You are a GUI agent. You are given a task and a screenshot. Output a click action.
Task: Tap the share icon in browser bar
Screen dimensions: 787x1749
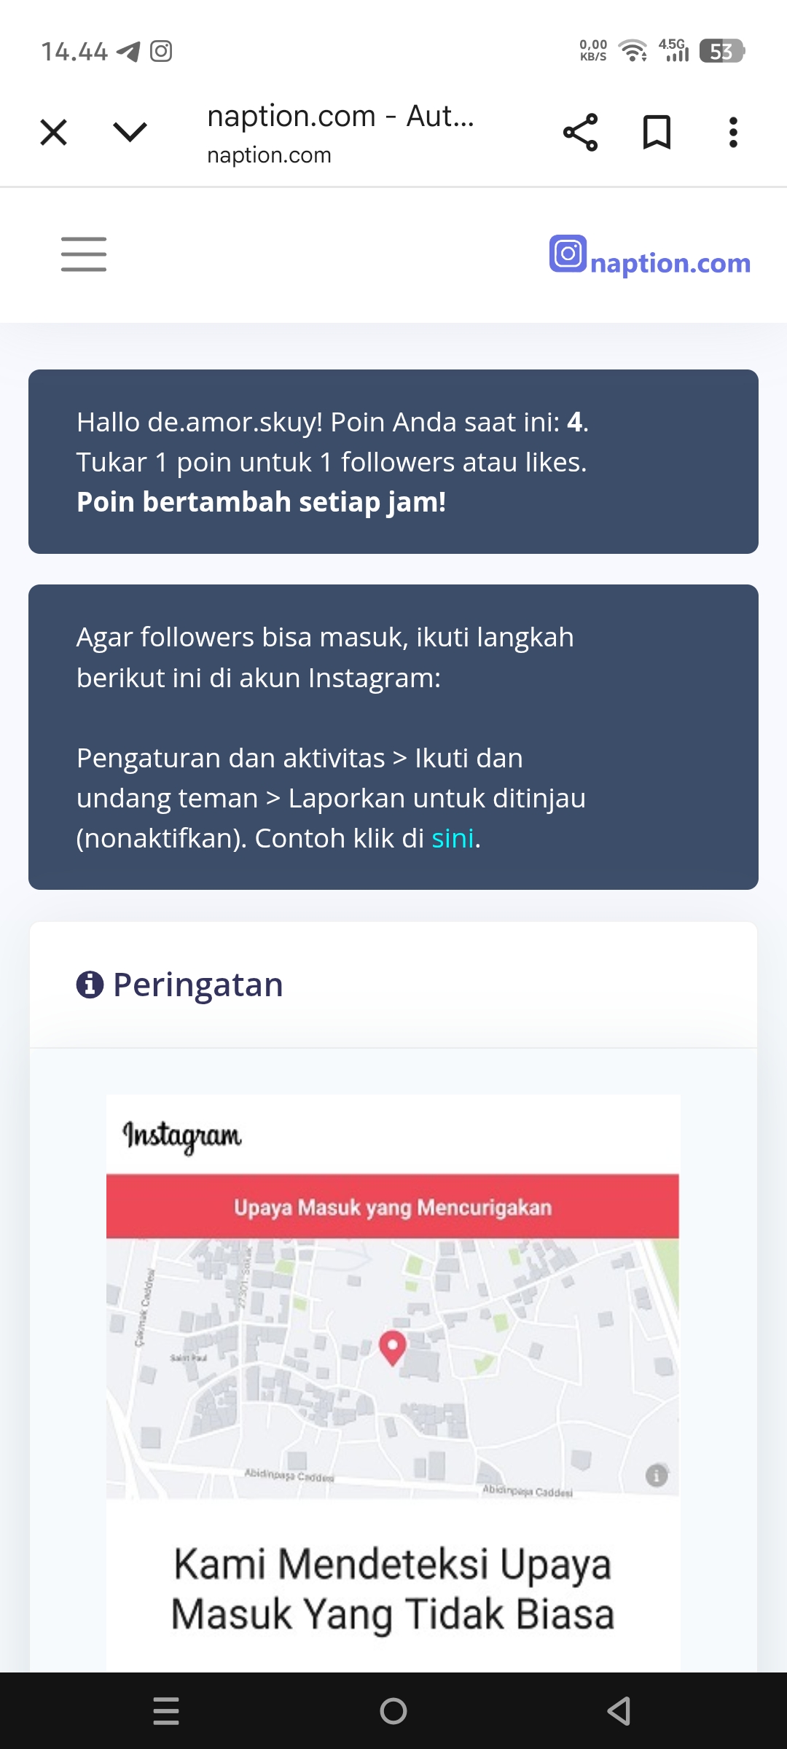tap(580, 133)
